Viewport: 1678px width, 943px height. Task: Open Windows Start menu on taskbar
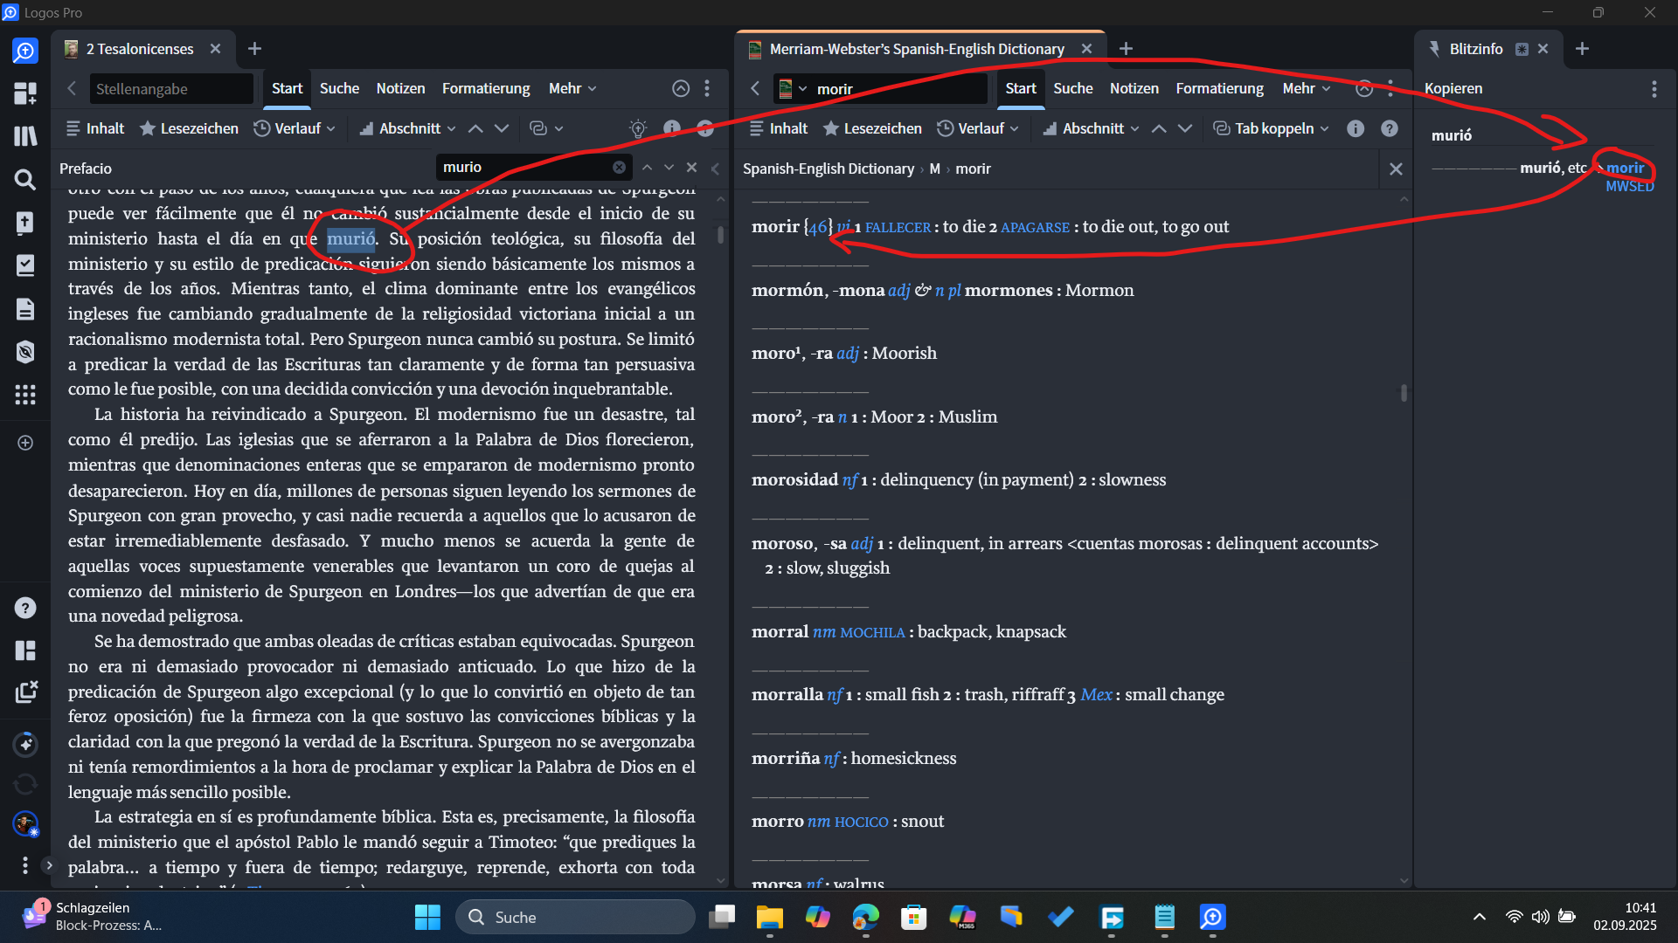click(427, 917)
